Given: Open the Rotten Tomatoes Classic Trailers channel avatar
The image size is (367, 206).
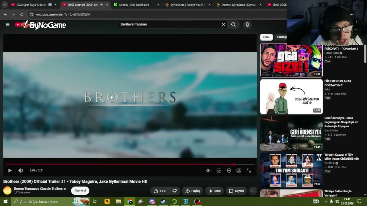Looking at the screenshot, I should [7, 190].
